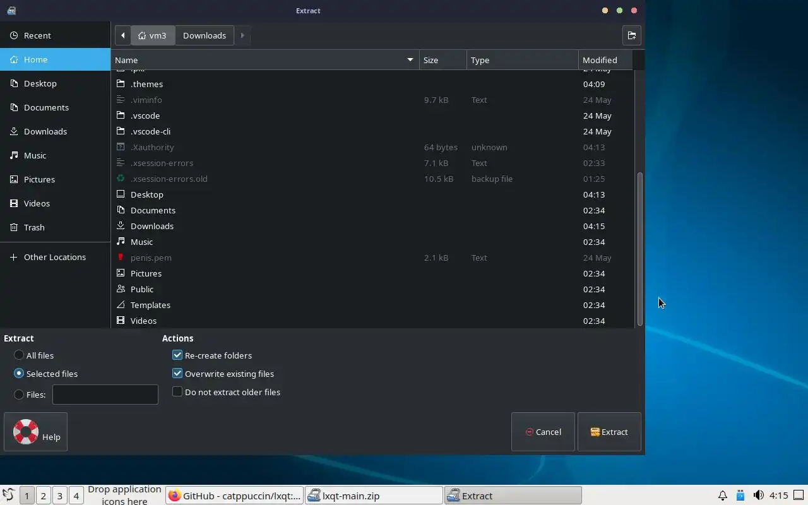
Task: Open Other Locations in sidebar
Action: [x=55, y=257]
